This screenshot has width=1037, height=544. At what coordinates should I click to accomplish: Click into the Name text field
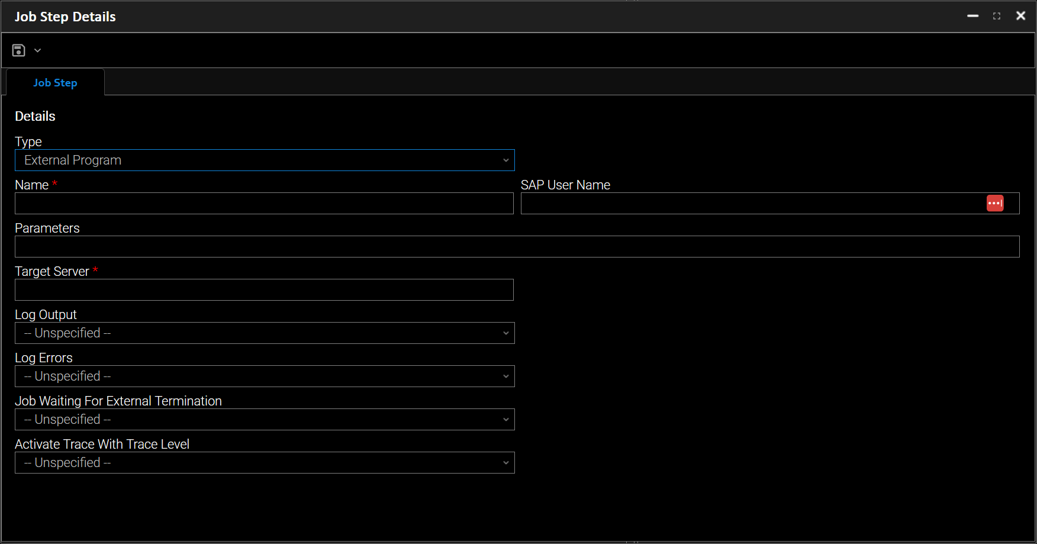tap(264, 204)
